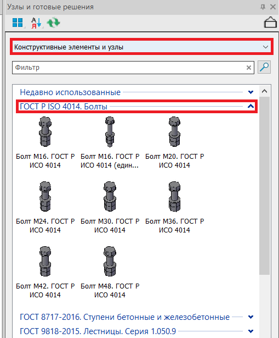Click the magnifier search icon next to filter
The height and width of the screenshot is (338, 279).
click(264, 67)
